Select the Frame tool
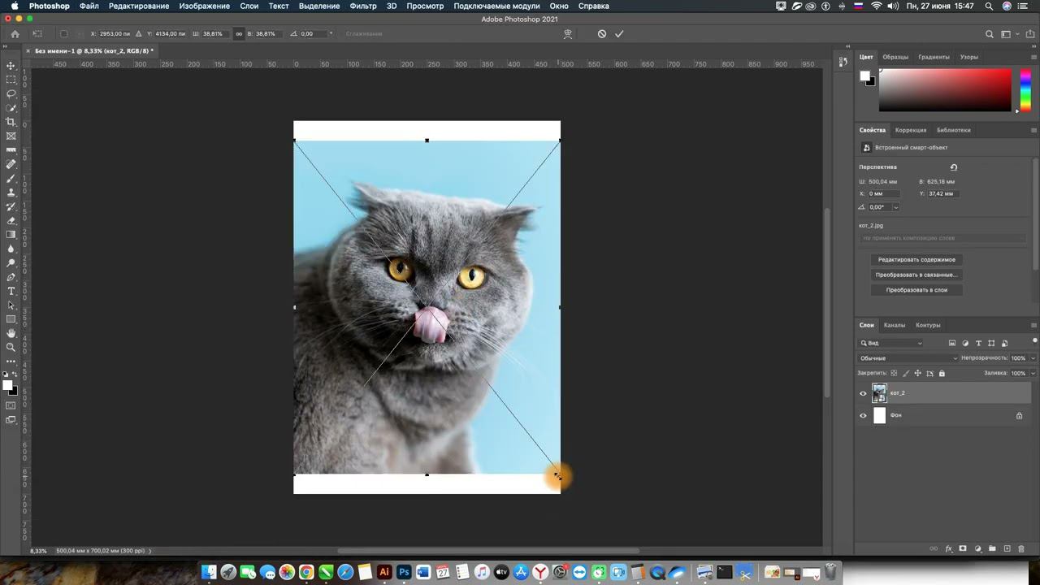This screenshot has width=1040, height=585. tap(11, 136)
